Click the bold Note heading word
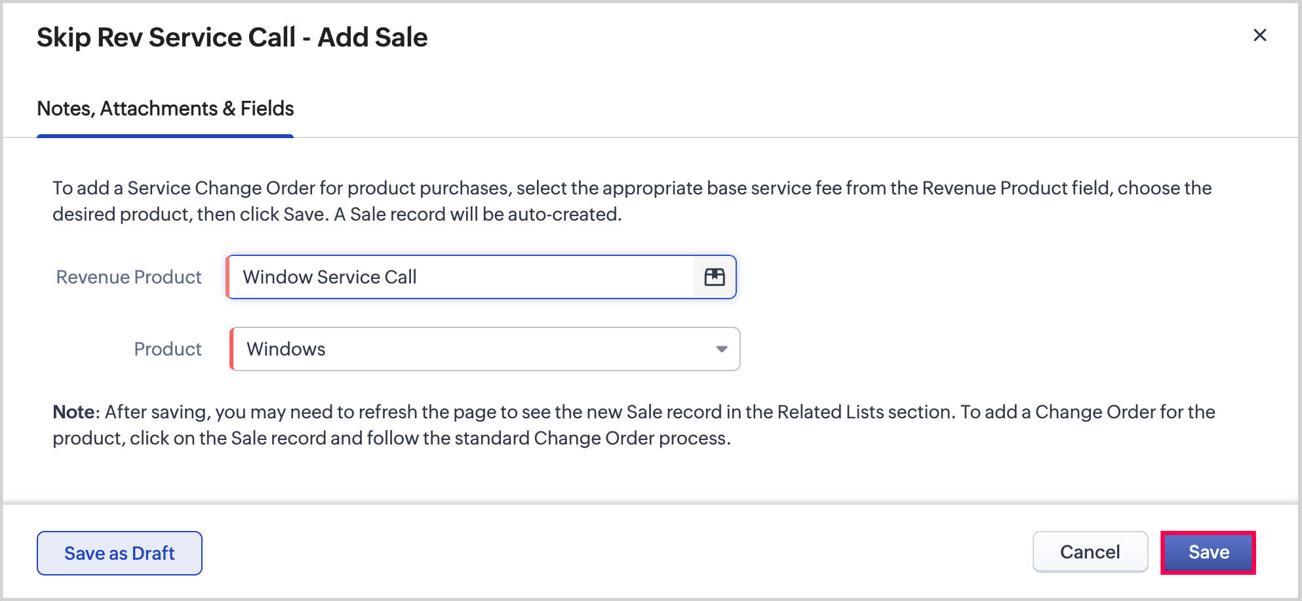Viewport: 1302px width, 601px height. coord(74,412)
